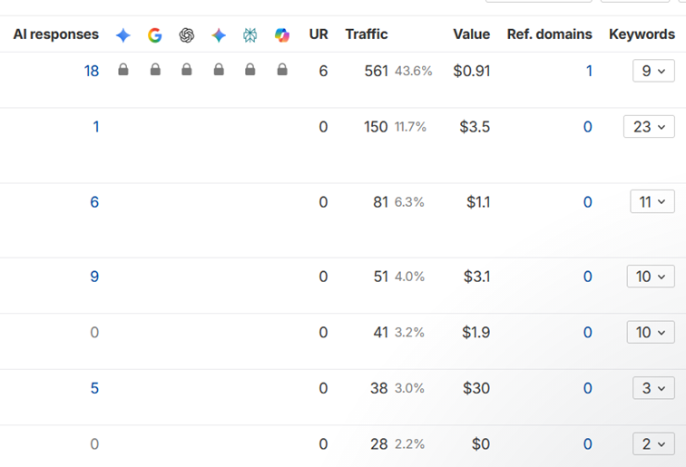The image size is (686, 467).
Task: Select the value cell $0.91
Action: pyautogui.click(x=472, y=71)
